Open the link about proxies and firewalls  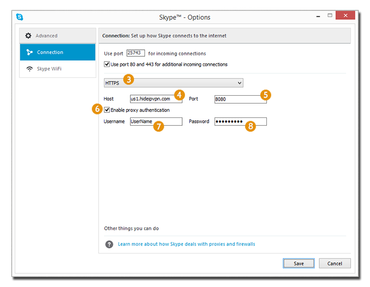(x=186, y=244)
